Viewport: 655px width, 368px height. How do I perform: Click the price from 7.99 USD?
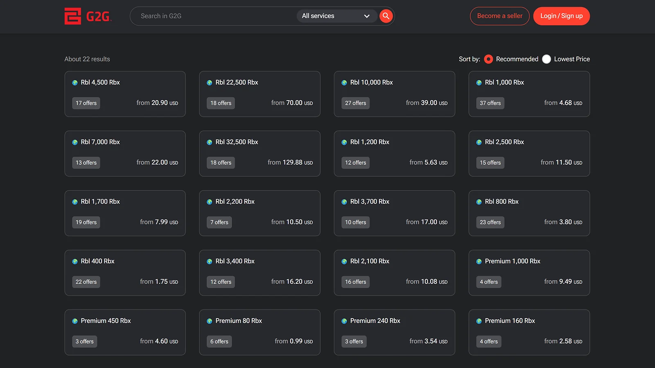(x=159, y=222)
